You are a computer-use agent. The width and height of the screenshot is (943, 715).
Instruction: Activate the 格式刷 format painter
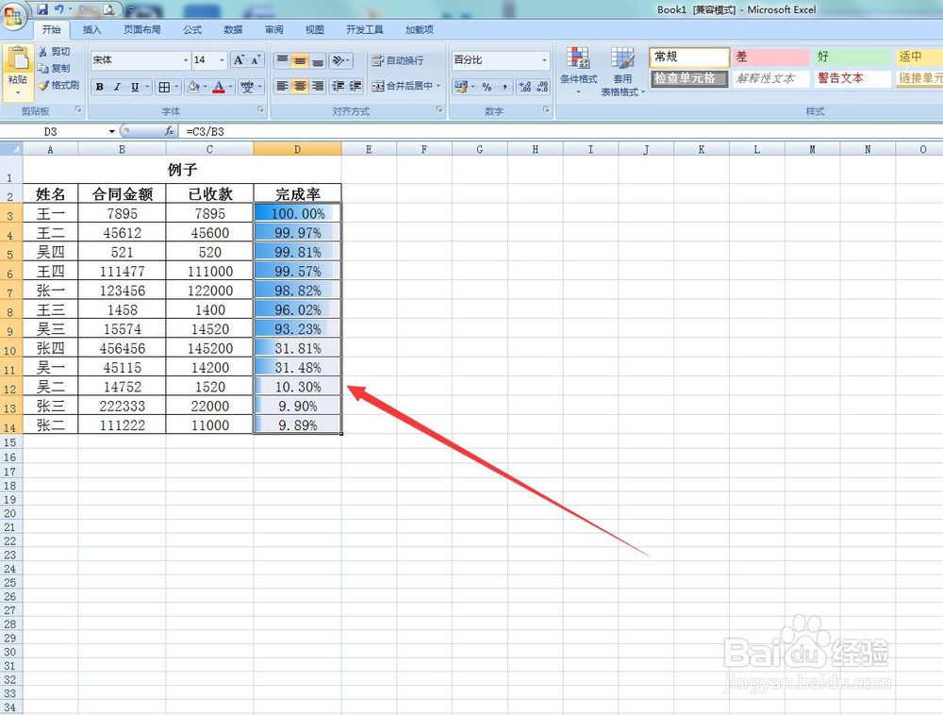pyautogui.click(x=58, y=86)
